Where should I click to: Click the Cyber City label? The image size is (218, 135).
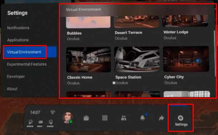point(174,77)
